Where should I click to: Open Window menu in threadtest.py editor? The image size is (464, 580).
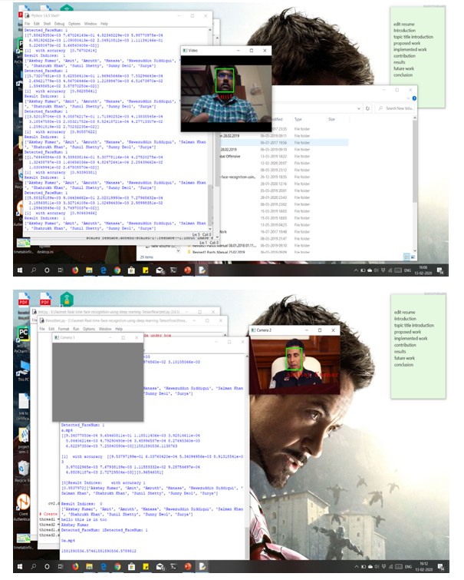click(x=105, y=329)
